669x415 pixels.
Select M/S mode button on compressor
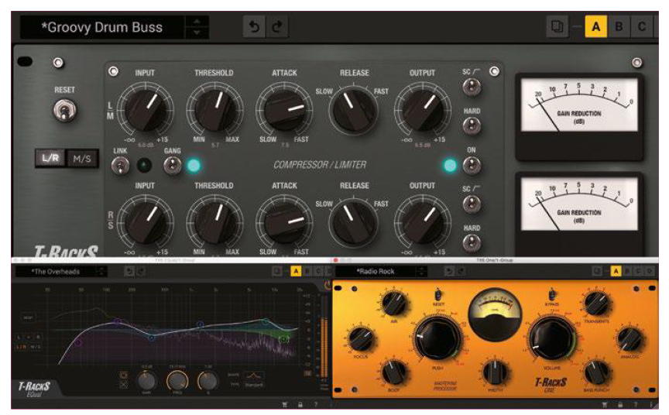point(81,158)
